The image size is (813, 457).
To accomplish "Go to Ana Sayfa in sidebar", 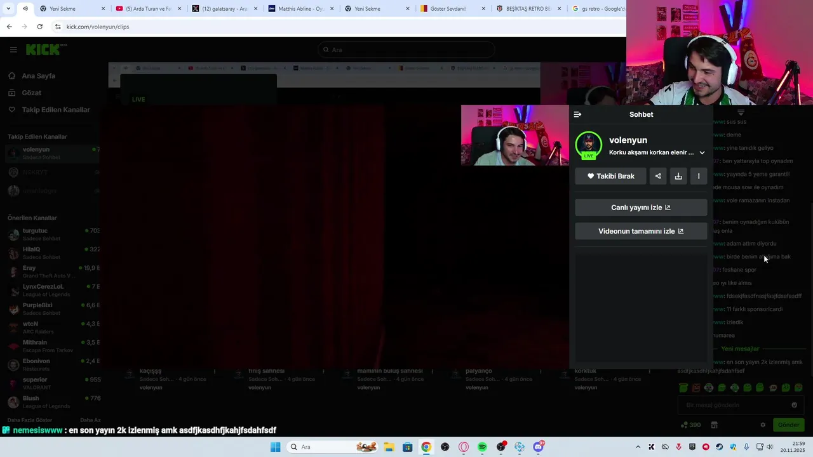I will tap(39, 76).
